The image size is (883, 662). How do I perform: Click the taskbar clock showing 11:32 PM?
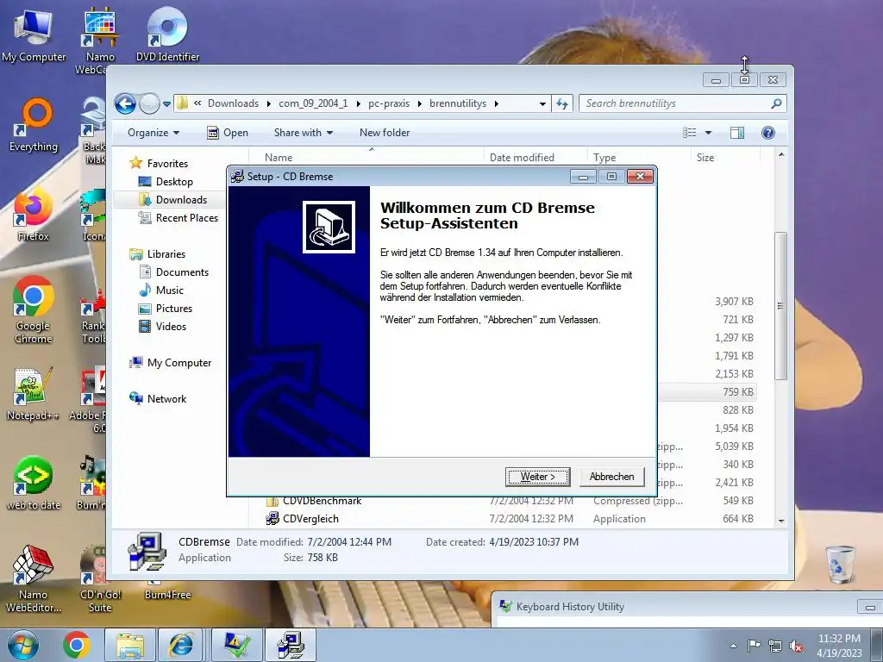coord(839,646)
